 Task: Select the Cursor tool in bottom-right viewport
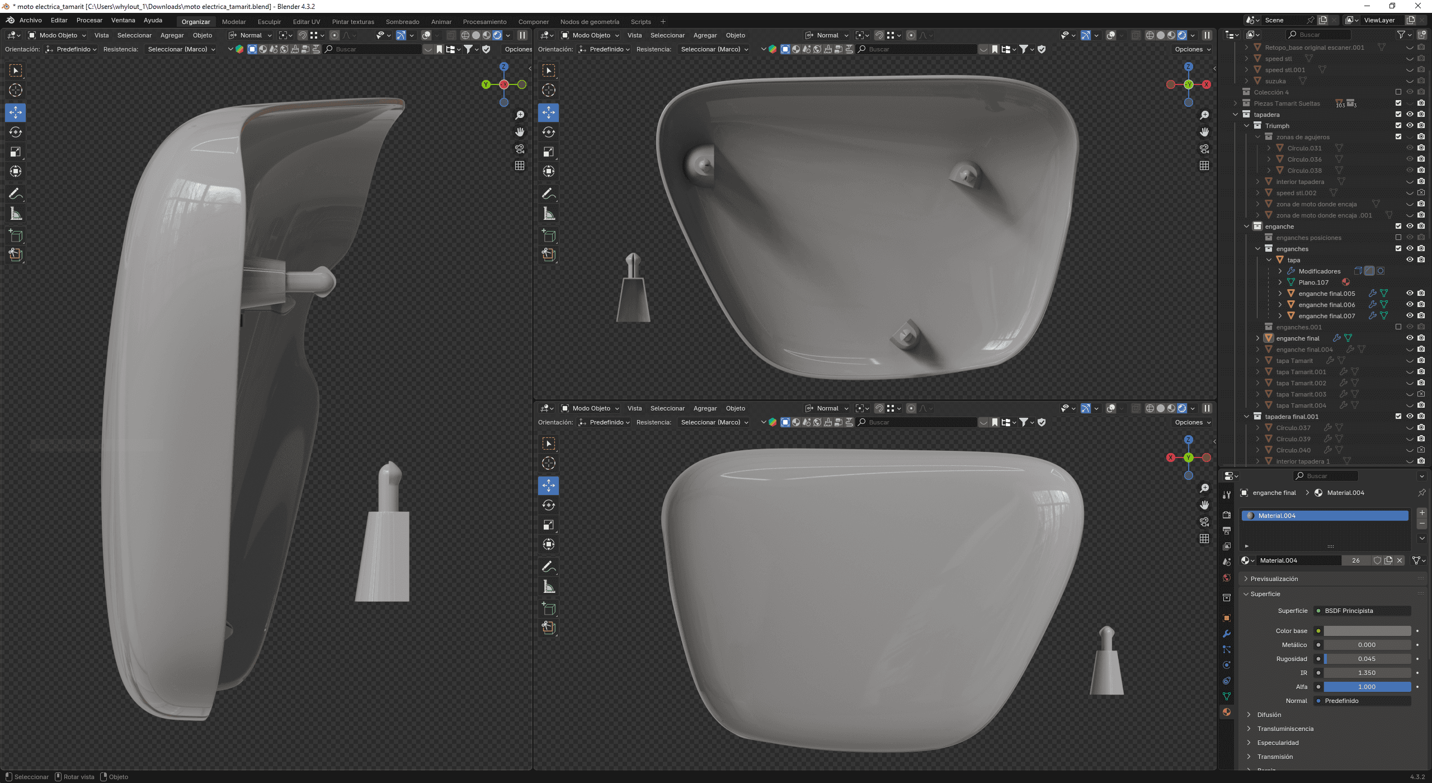tap(549, 463)
